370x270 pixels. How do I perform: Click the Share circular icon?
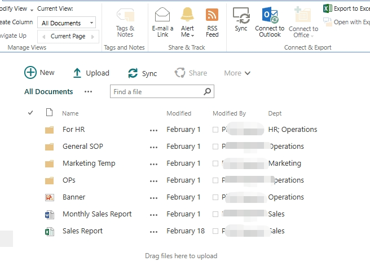[180, 73]
